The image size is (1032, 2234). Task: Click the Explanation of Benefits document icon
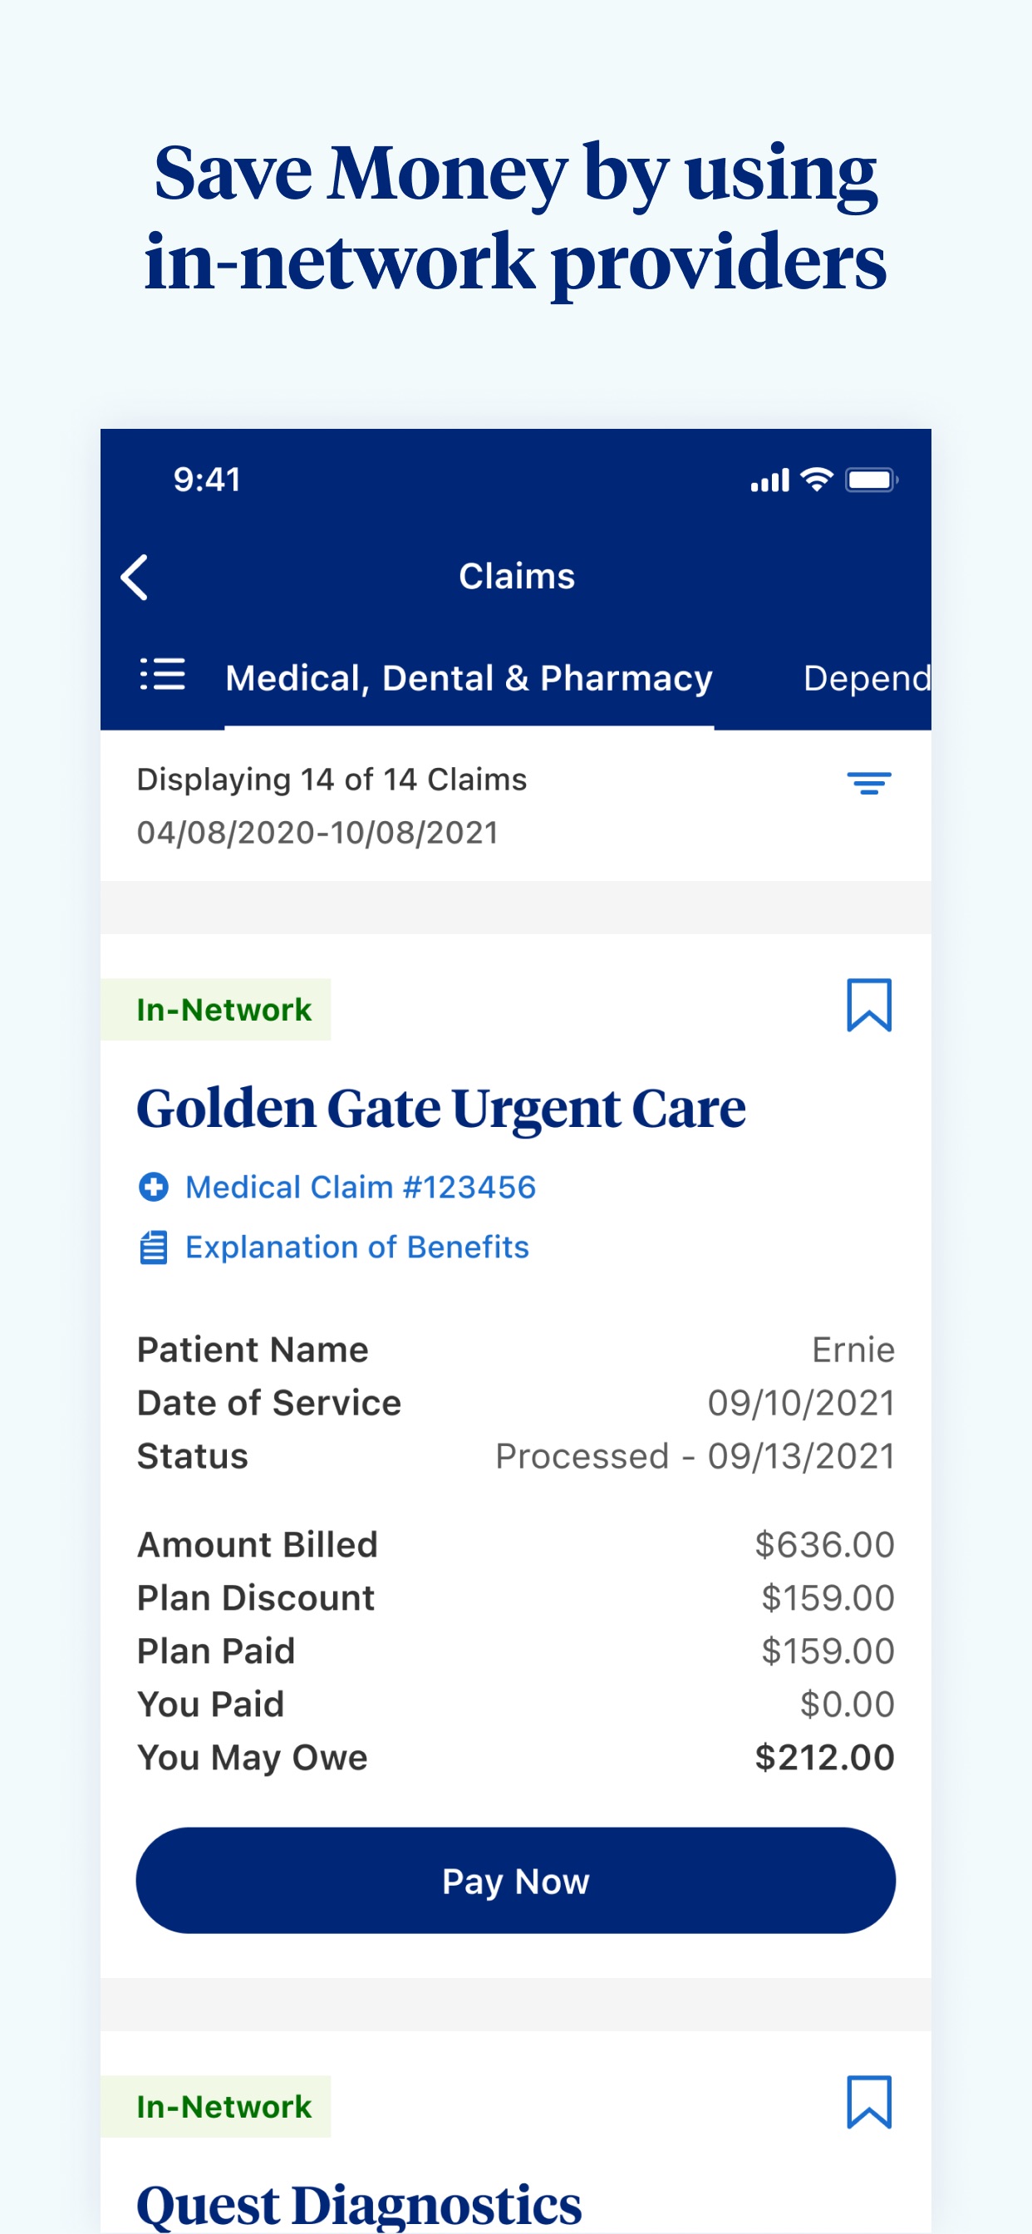pos(154,1248)
